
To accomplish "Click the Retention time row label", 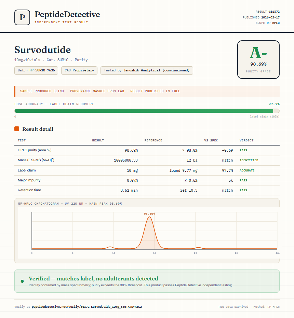I will pyautogui.click(x=29, y=190).
